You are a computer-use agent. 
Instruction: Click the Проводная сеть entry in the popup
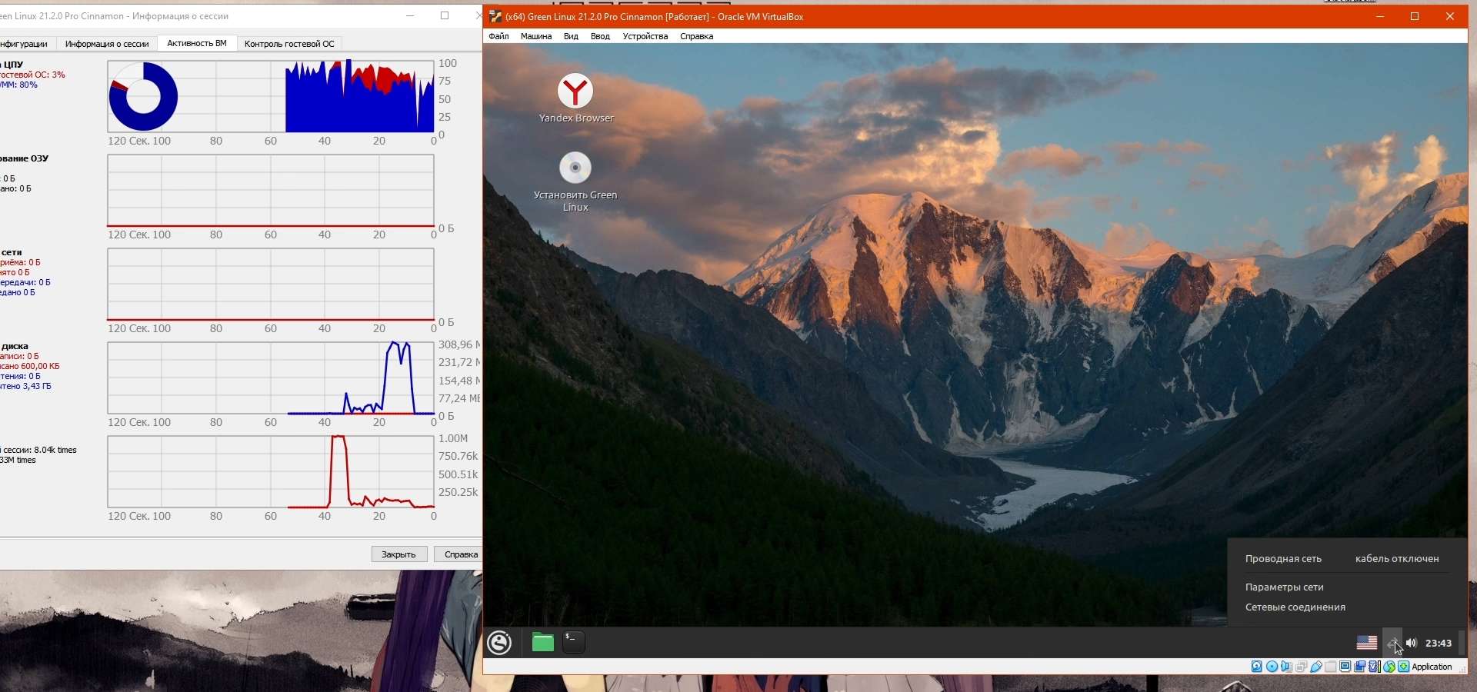(x=1283, y=559)
